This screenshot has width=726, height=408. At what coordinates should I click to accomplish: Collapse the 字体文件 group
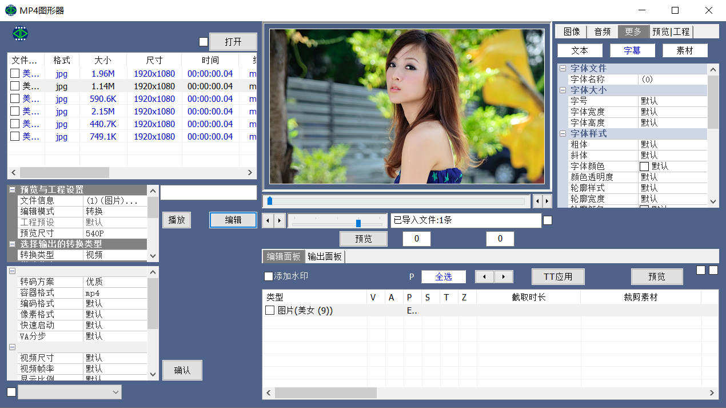coord(563,68)
